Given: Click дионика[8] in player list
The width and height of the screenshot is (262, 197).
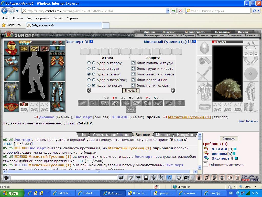Looking at the screenshot, I should pos(222,154).
